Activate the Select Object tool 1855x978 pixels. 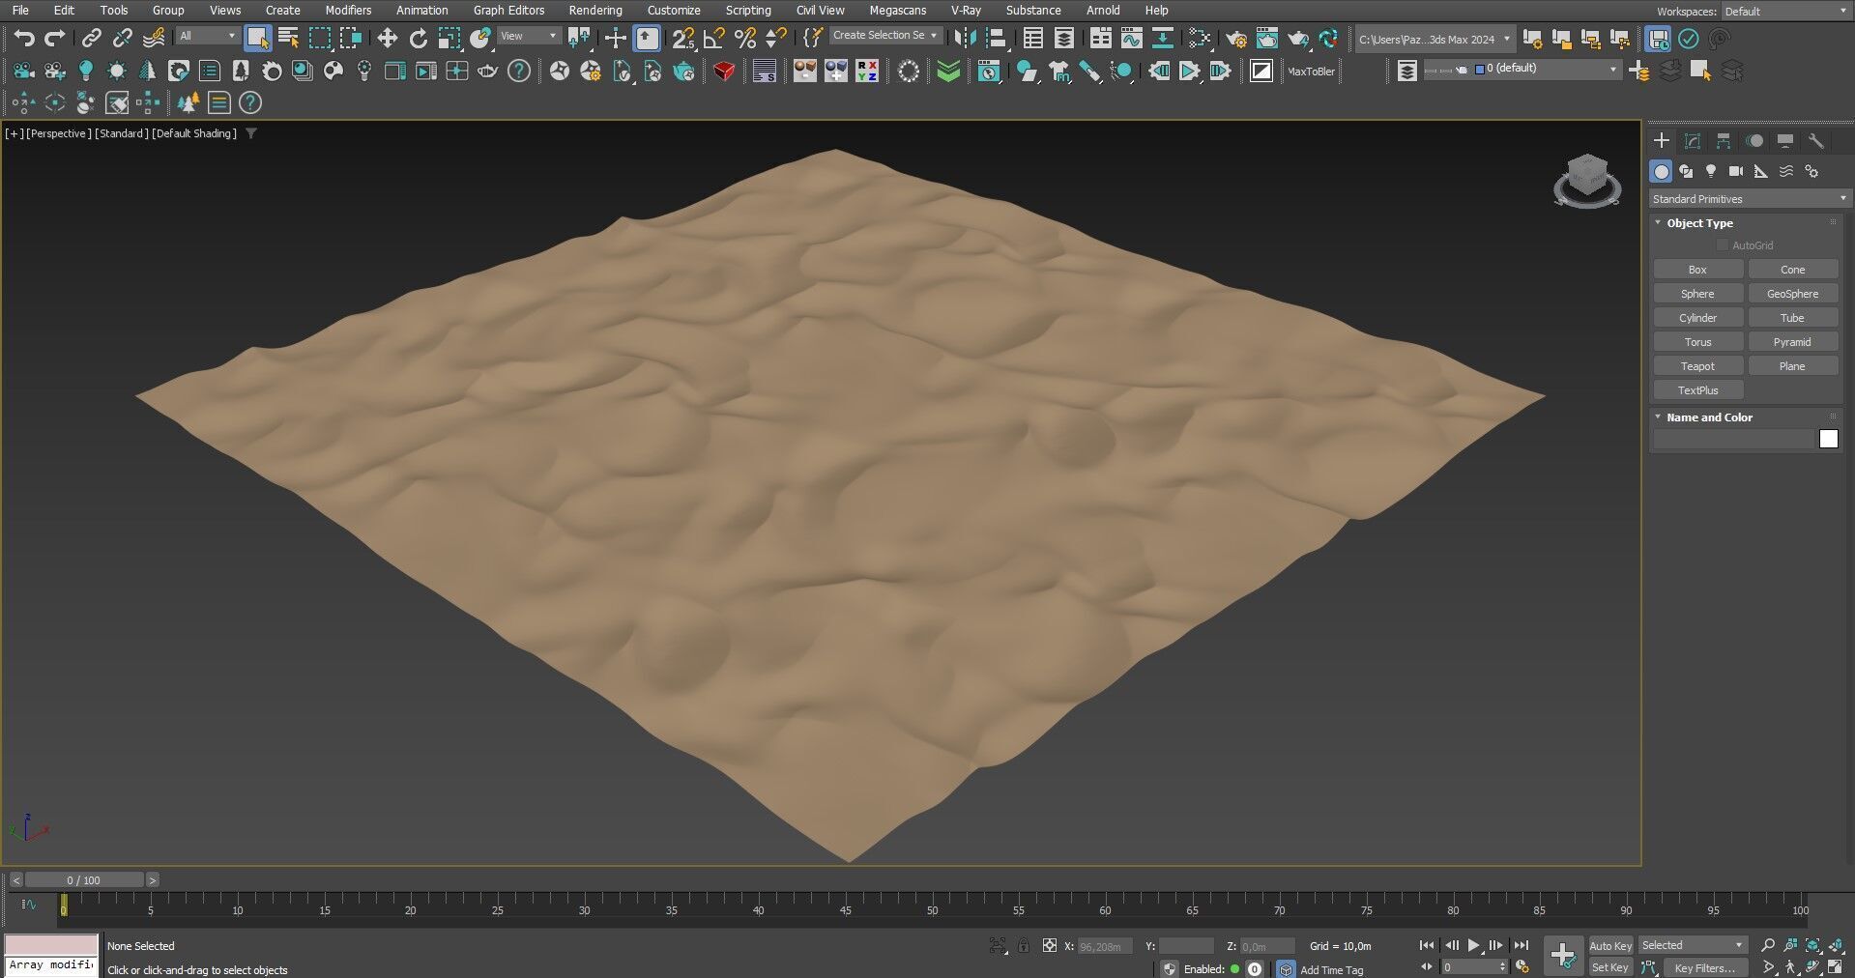(x=257, y=39)
